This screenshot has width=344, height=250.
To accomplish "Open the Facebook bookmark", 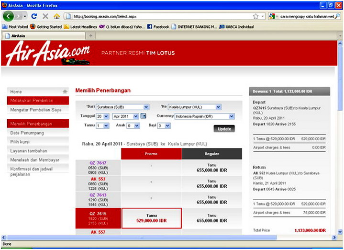I will [158, 27].
